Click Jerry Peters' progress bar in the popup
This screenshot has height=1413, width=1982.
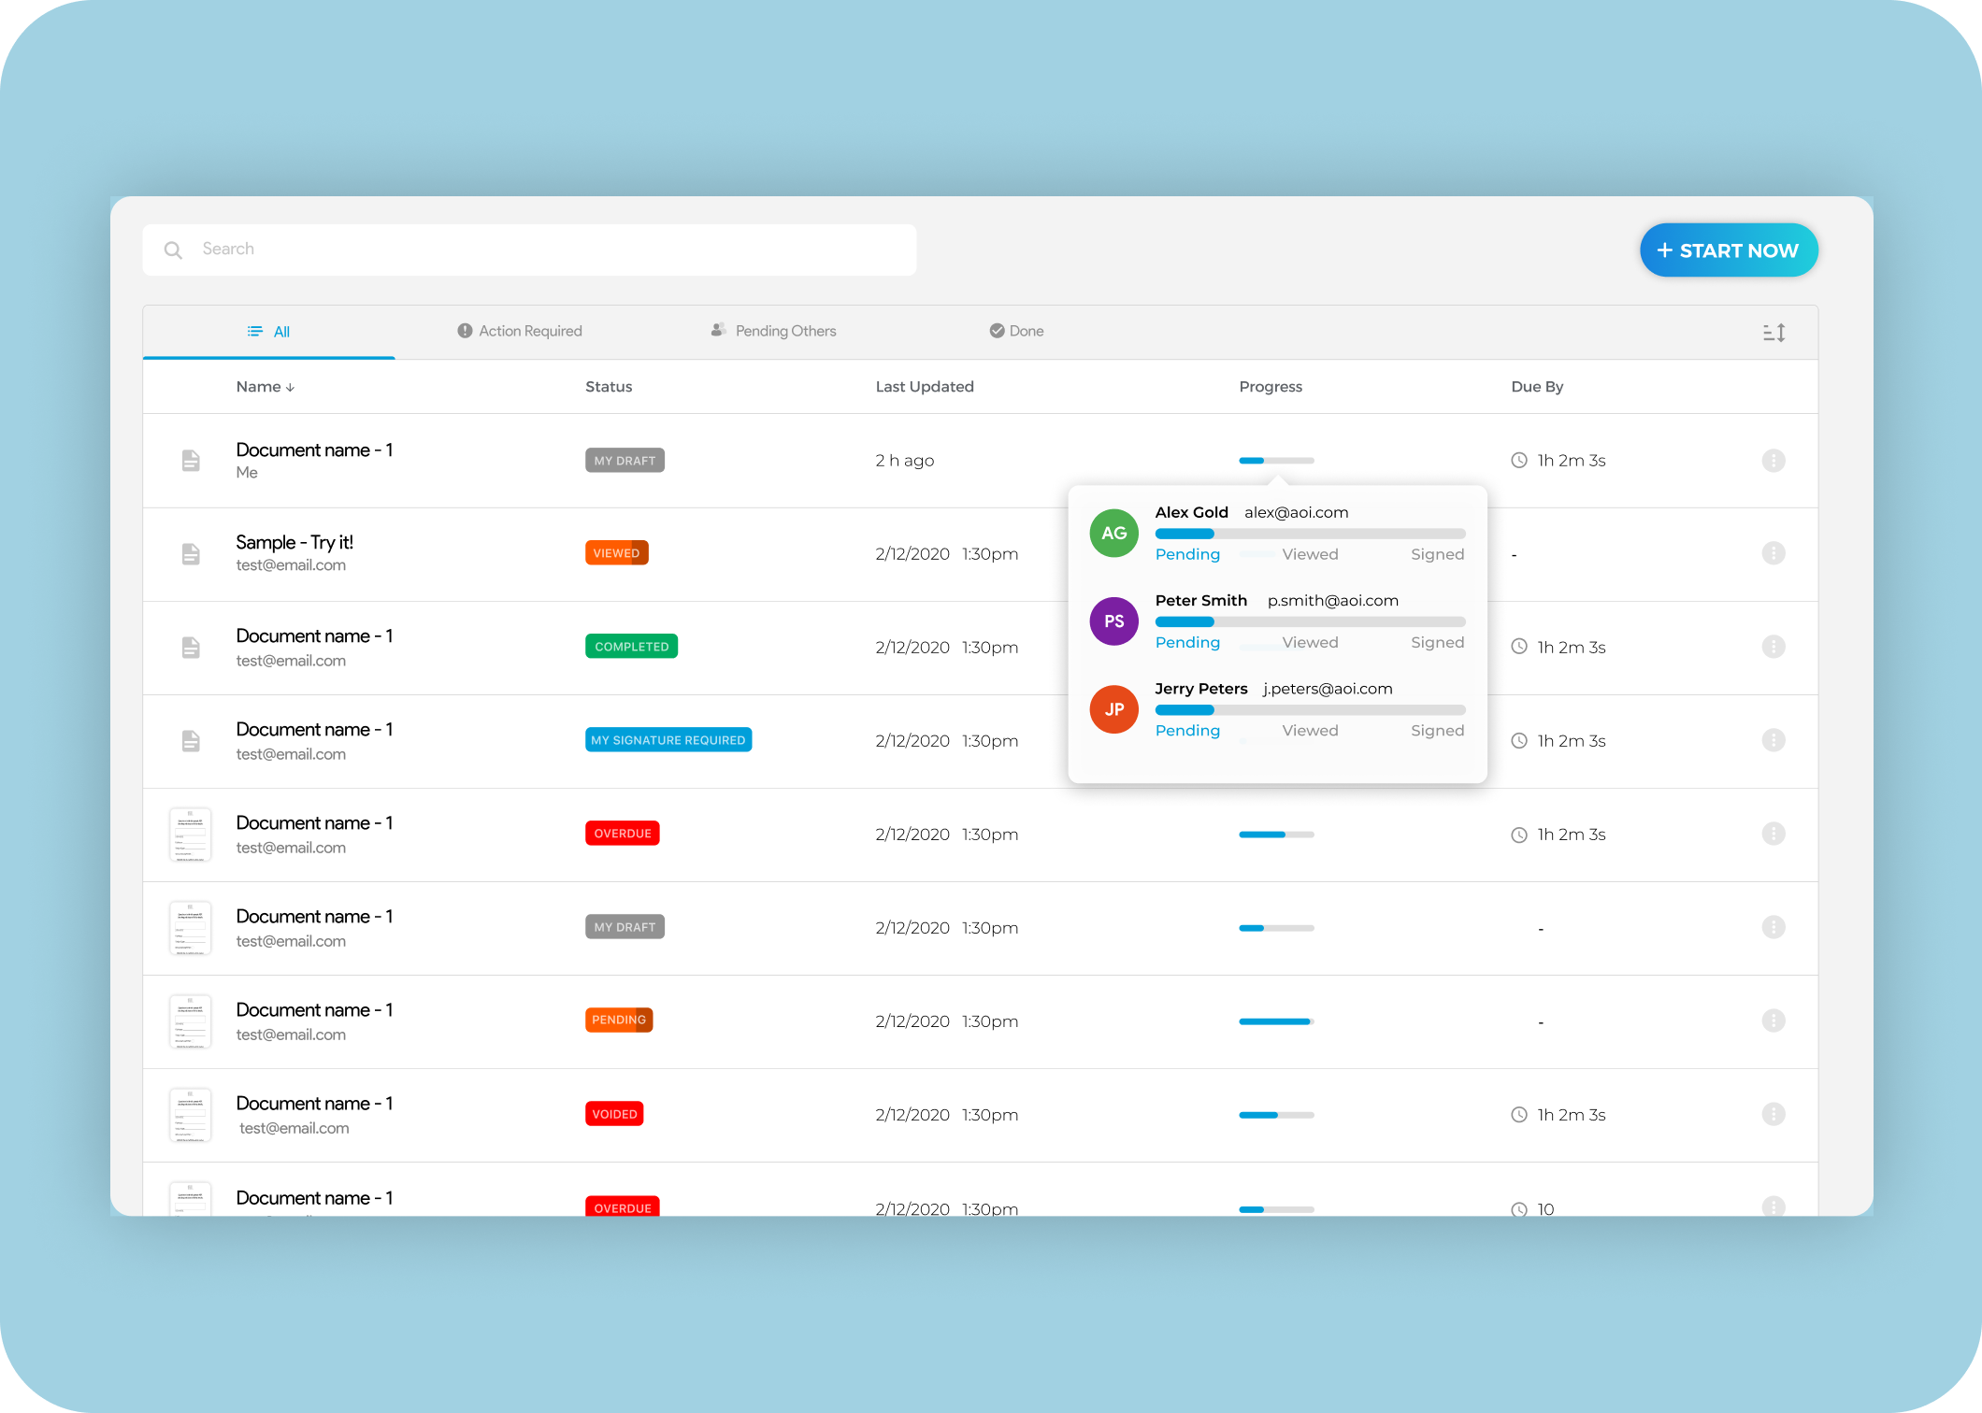(x=1309, y=709)
